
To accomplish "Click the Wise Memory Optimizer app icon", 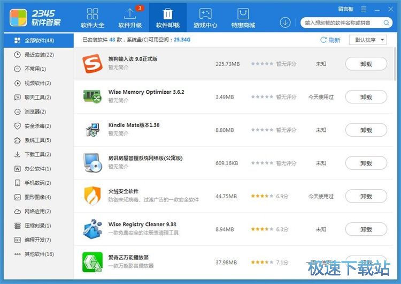I will tap(92, 96).
